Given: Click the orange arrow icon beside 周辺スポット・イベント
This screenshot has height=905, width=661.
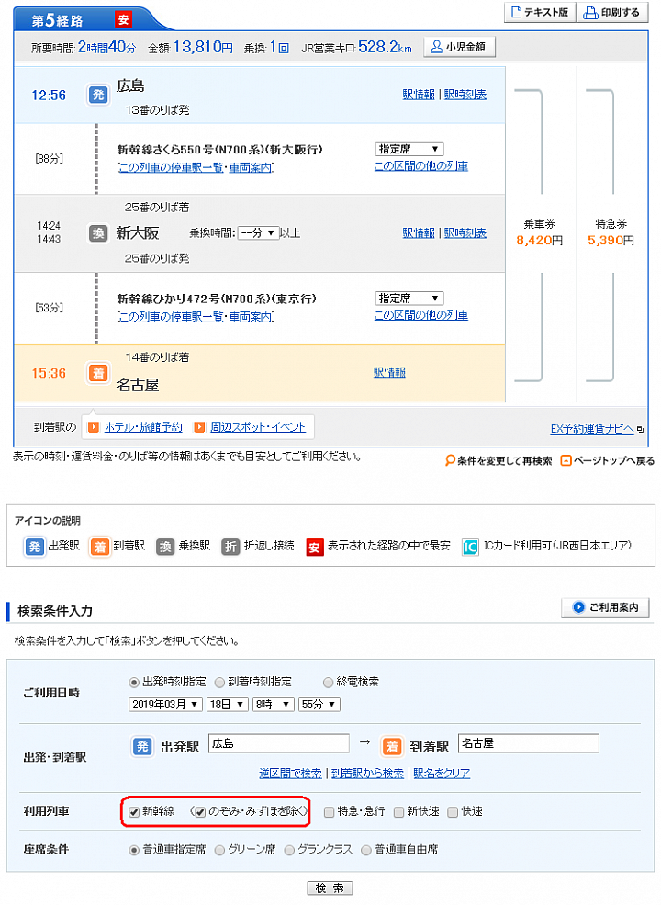Looking at the screenshot, I should (x=199, y=427).
